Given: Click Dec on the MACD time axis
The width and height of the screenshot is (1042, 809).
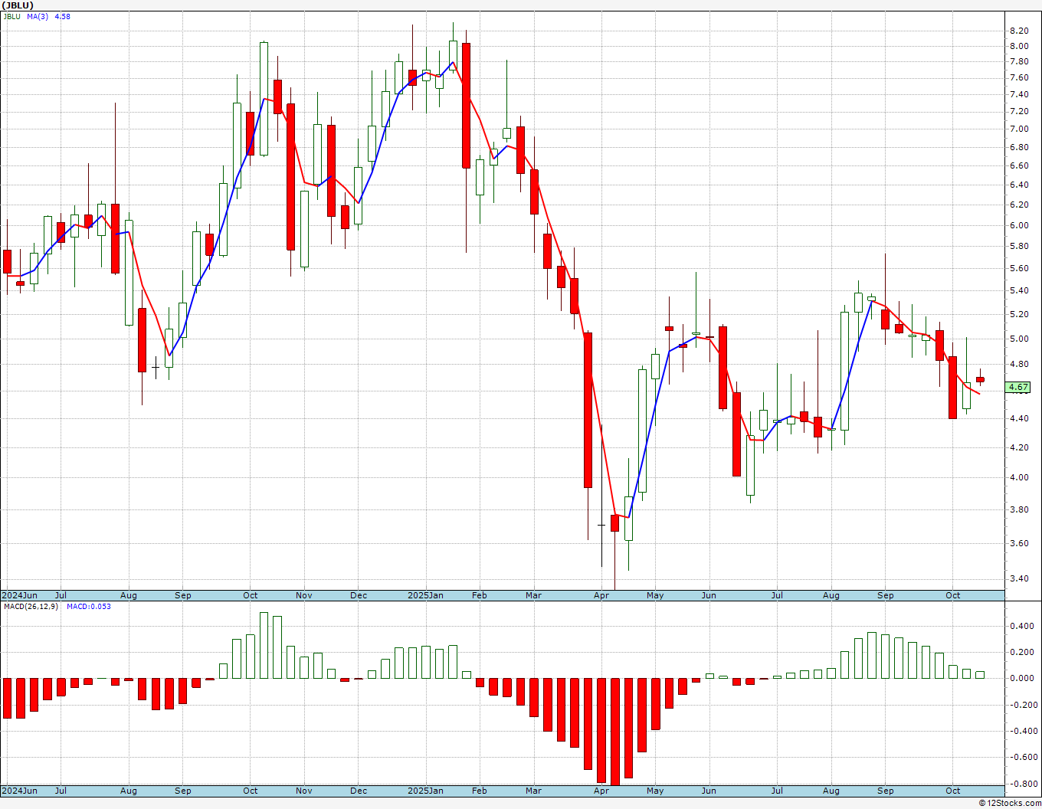Looking at the screenshot, I should pyautogui.click(x=359, y=791).
